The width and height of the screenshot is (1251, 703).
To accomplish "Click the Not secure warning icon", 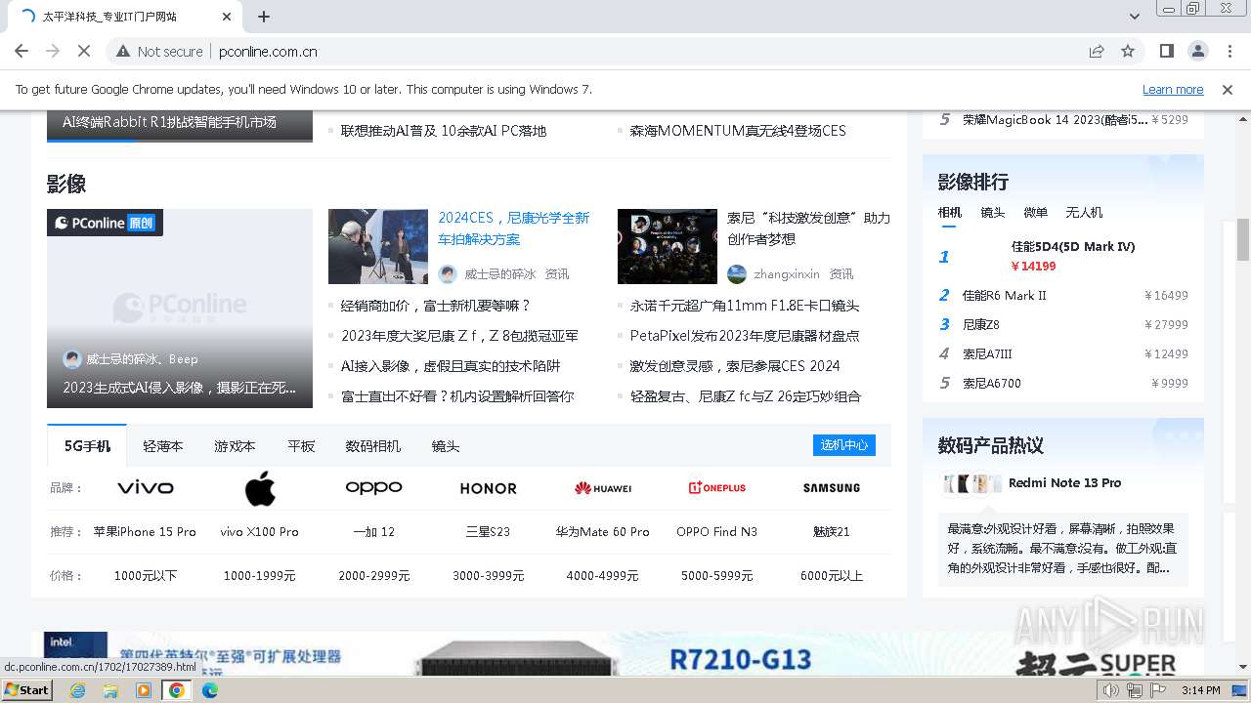I will pos(123,51).
